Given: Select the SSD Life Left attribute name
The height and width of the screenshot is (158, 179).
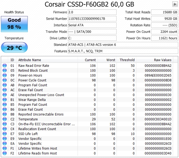Looking at the screenshot, I should pos(28,134).
